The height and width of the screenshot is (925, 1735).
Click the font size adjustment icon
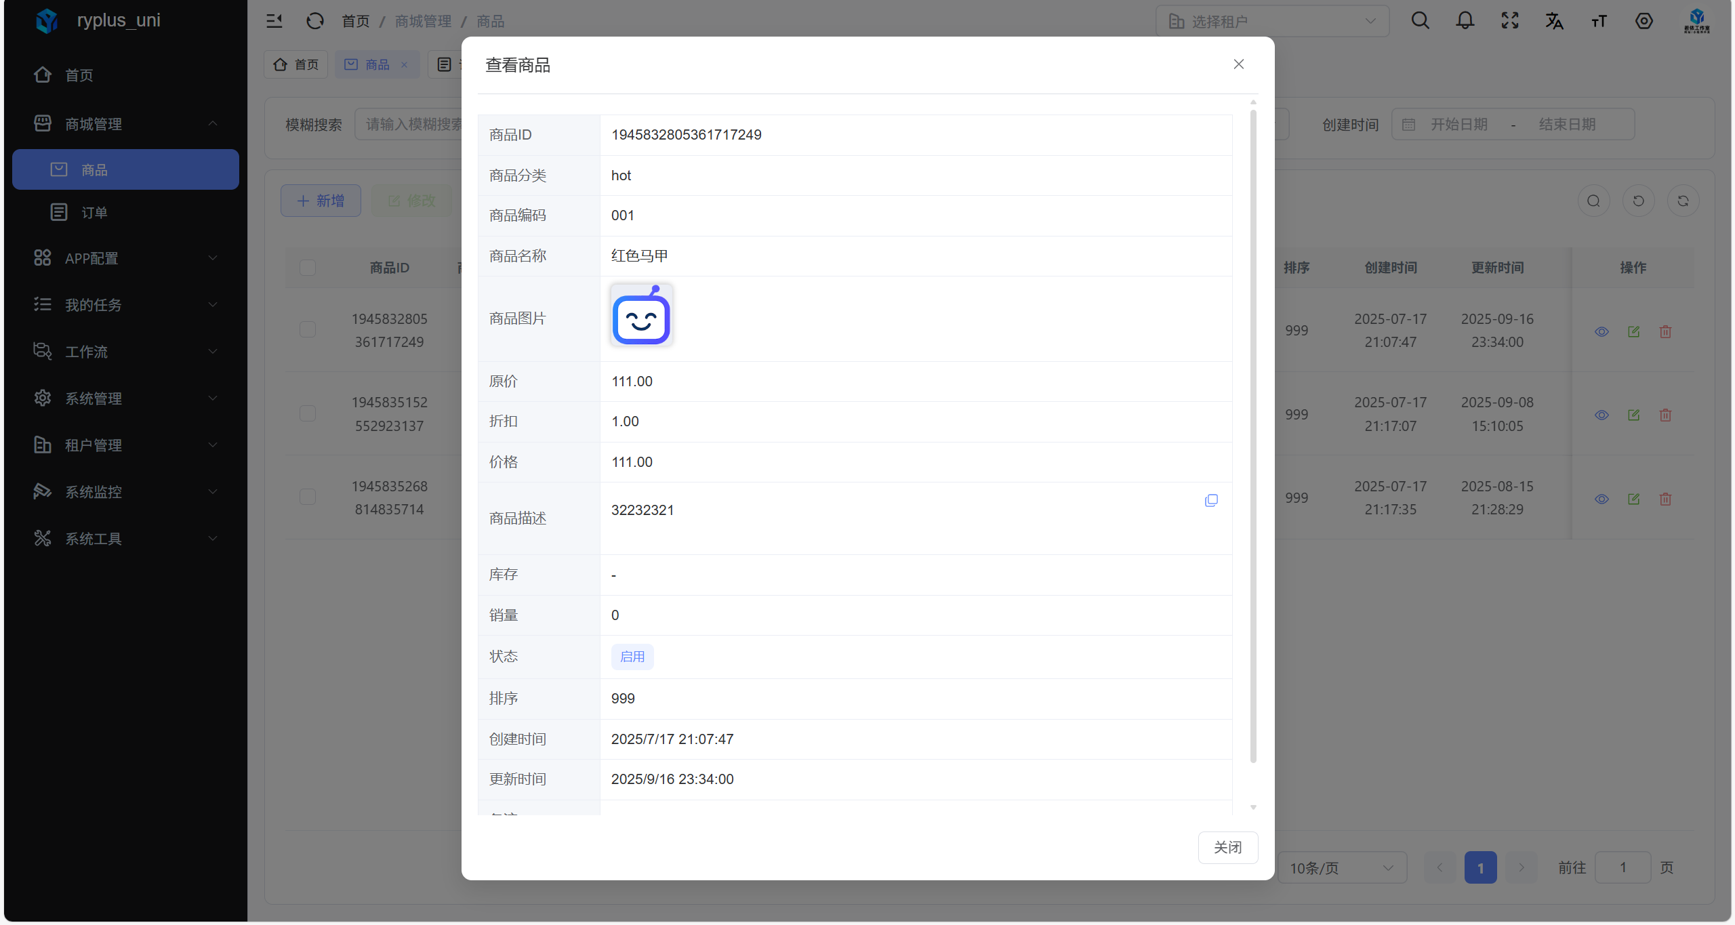coord(1599,21)
